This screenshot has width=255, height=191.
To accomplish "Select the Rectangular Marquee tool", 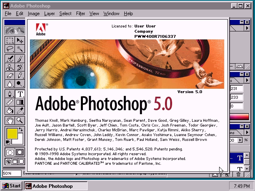I will (x=10, y=41).
